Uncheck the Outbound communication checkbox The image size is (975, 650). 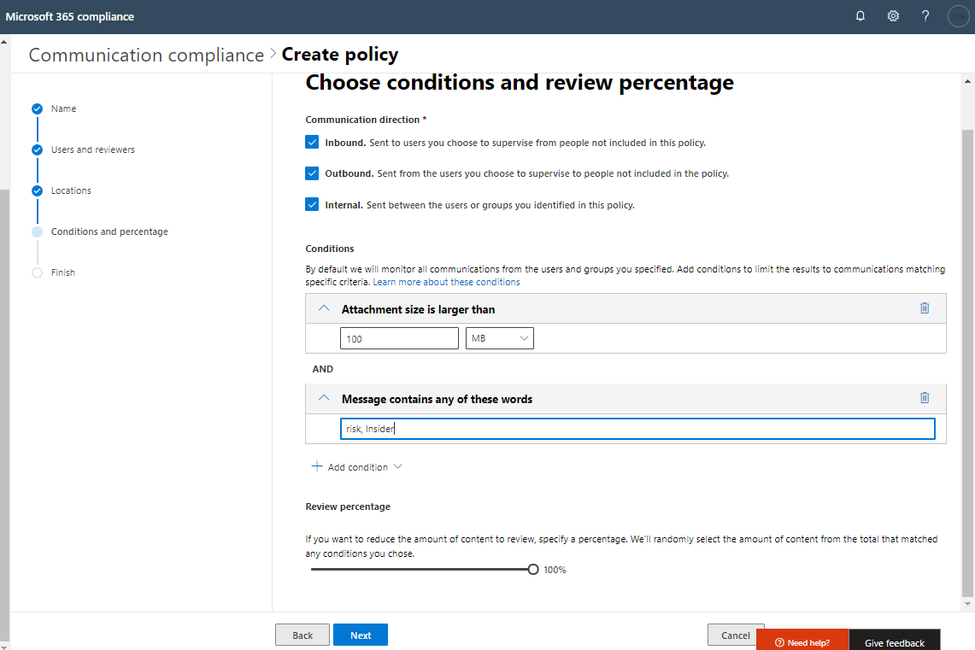pos(313,173)
